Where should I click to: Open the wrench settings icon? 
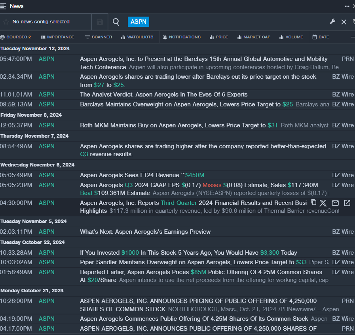tap(332, 21)
